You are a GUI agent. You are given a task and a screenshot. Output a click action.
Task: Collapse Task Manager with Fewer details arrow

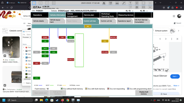pyautogui.click(x=24, y=83)
